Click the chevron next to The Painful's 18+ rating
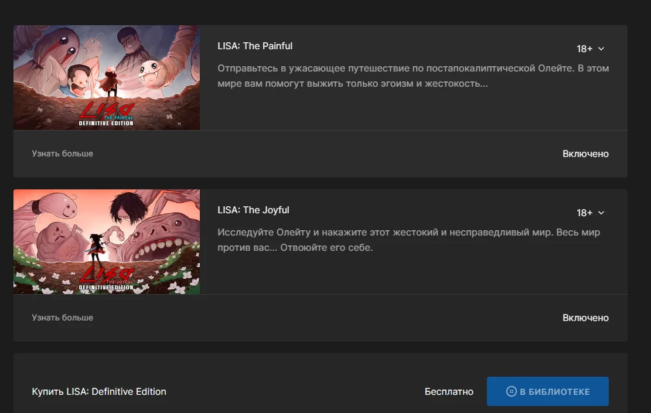This screenshot has height=413, width=651. click(601, 49)
